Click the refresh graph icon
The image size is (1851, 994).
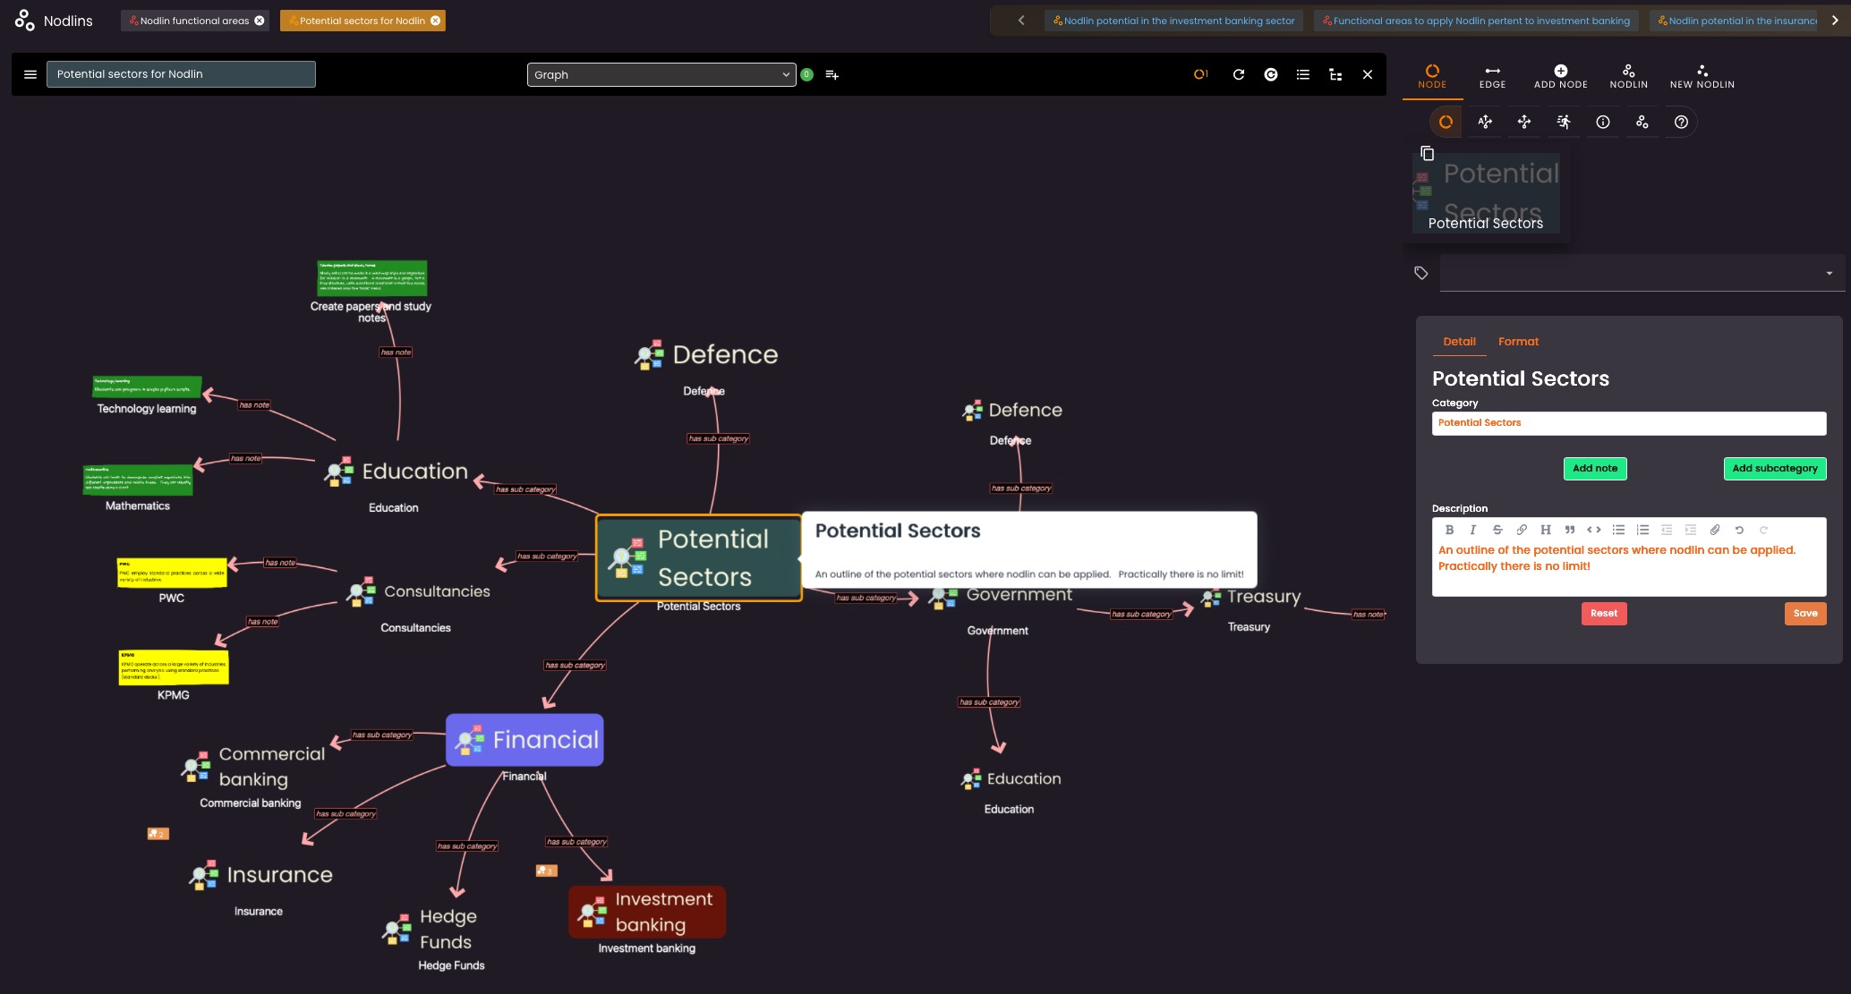click(x=1239, y=75)
